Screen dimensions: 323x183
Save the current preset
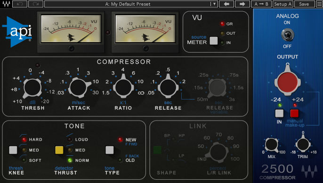(304, 4)
